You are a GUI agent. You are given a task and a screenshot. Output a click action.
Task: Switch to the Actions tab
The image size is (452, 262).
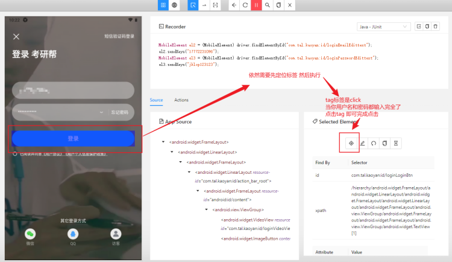pos(181,100)
